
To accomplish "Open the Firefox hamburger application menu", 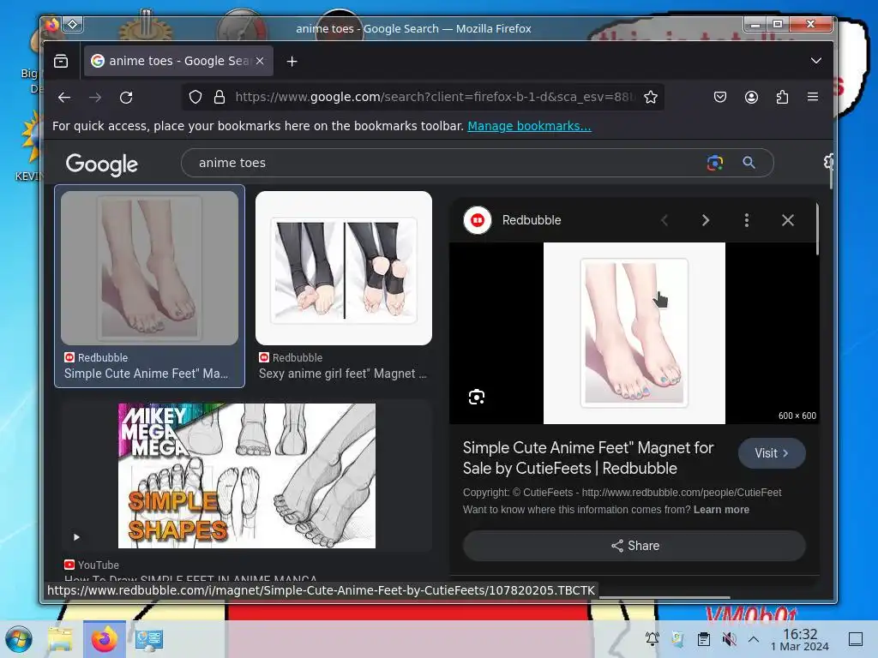I will click(x=813, y=97).
